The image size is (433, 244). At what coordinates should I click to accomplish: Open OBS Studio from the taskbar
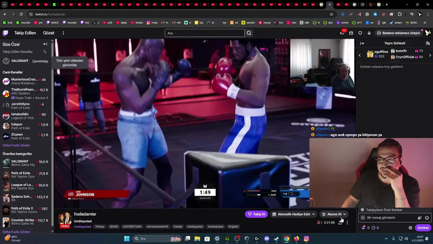click(237, 239)
